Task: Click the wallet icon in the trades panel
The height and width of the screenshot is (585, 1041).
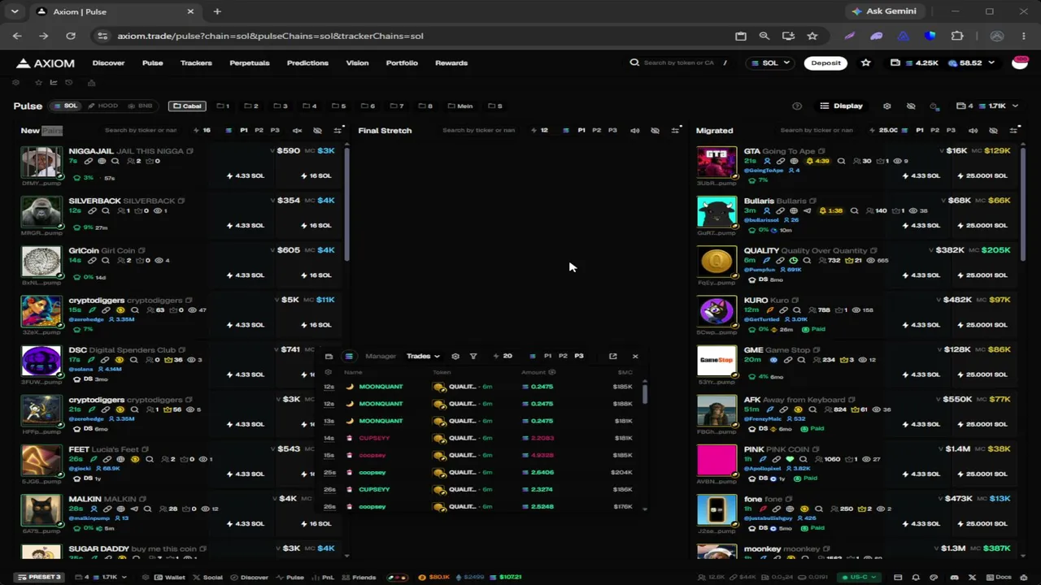Action: [329, 356]
